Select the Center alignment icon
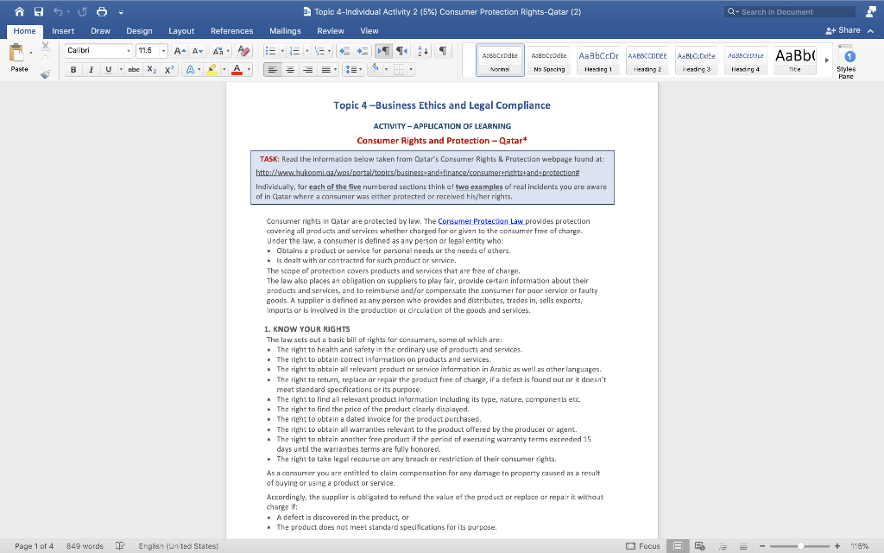The image size is (884, 553). coord(291,70)
